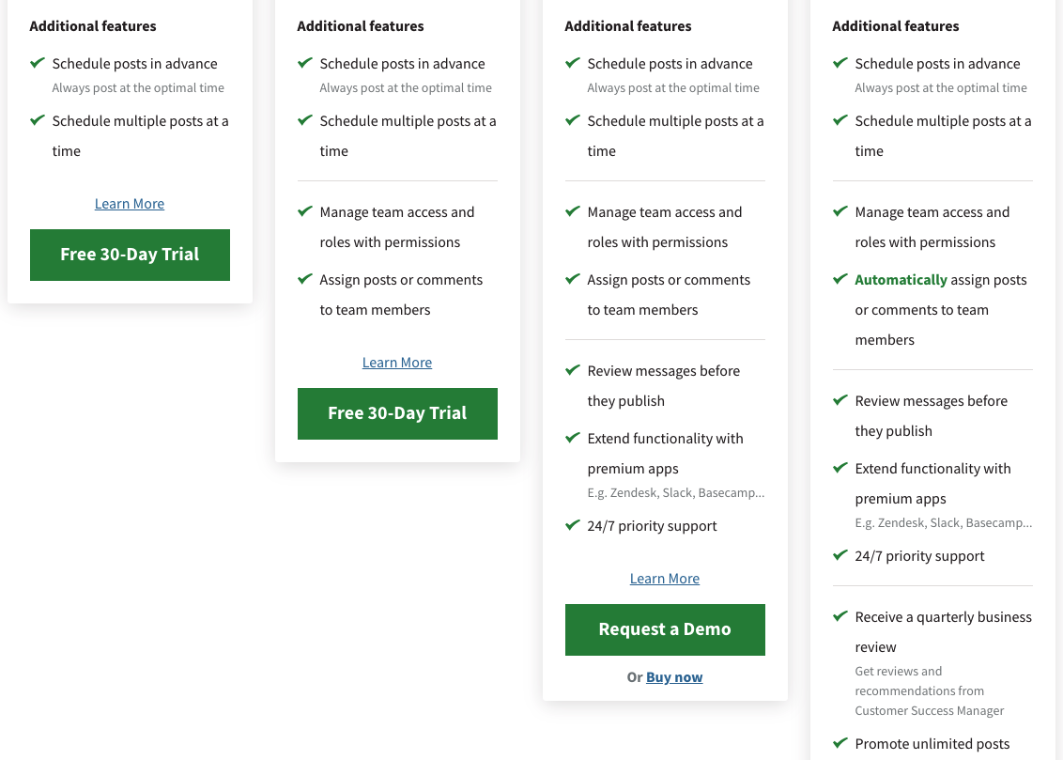The height and width of the screenshot is (760, 1063).
Task: Click 'E.g. Zendesk, Slack, Basecamp...' text in third column
Action: [675, 493]
